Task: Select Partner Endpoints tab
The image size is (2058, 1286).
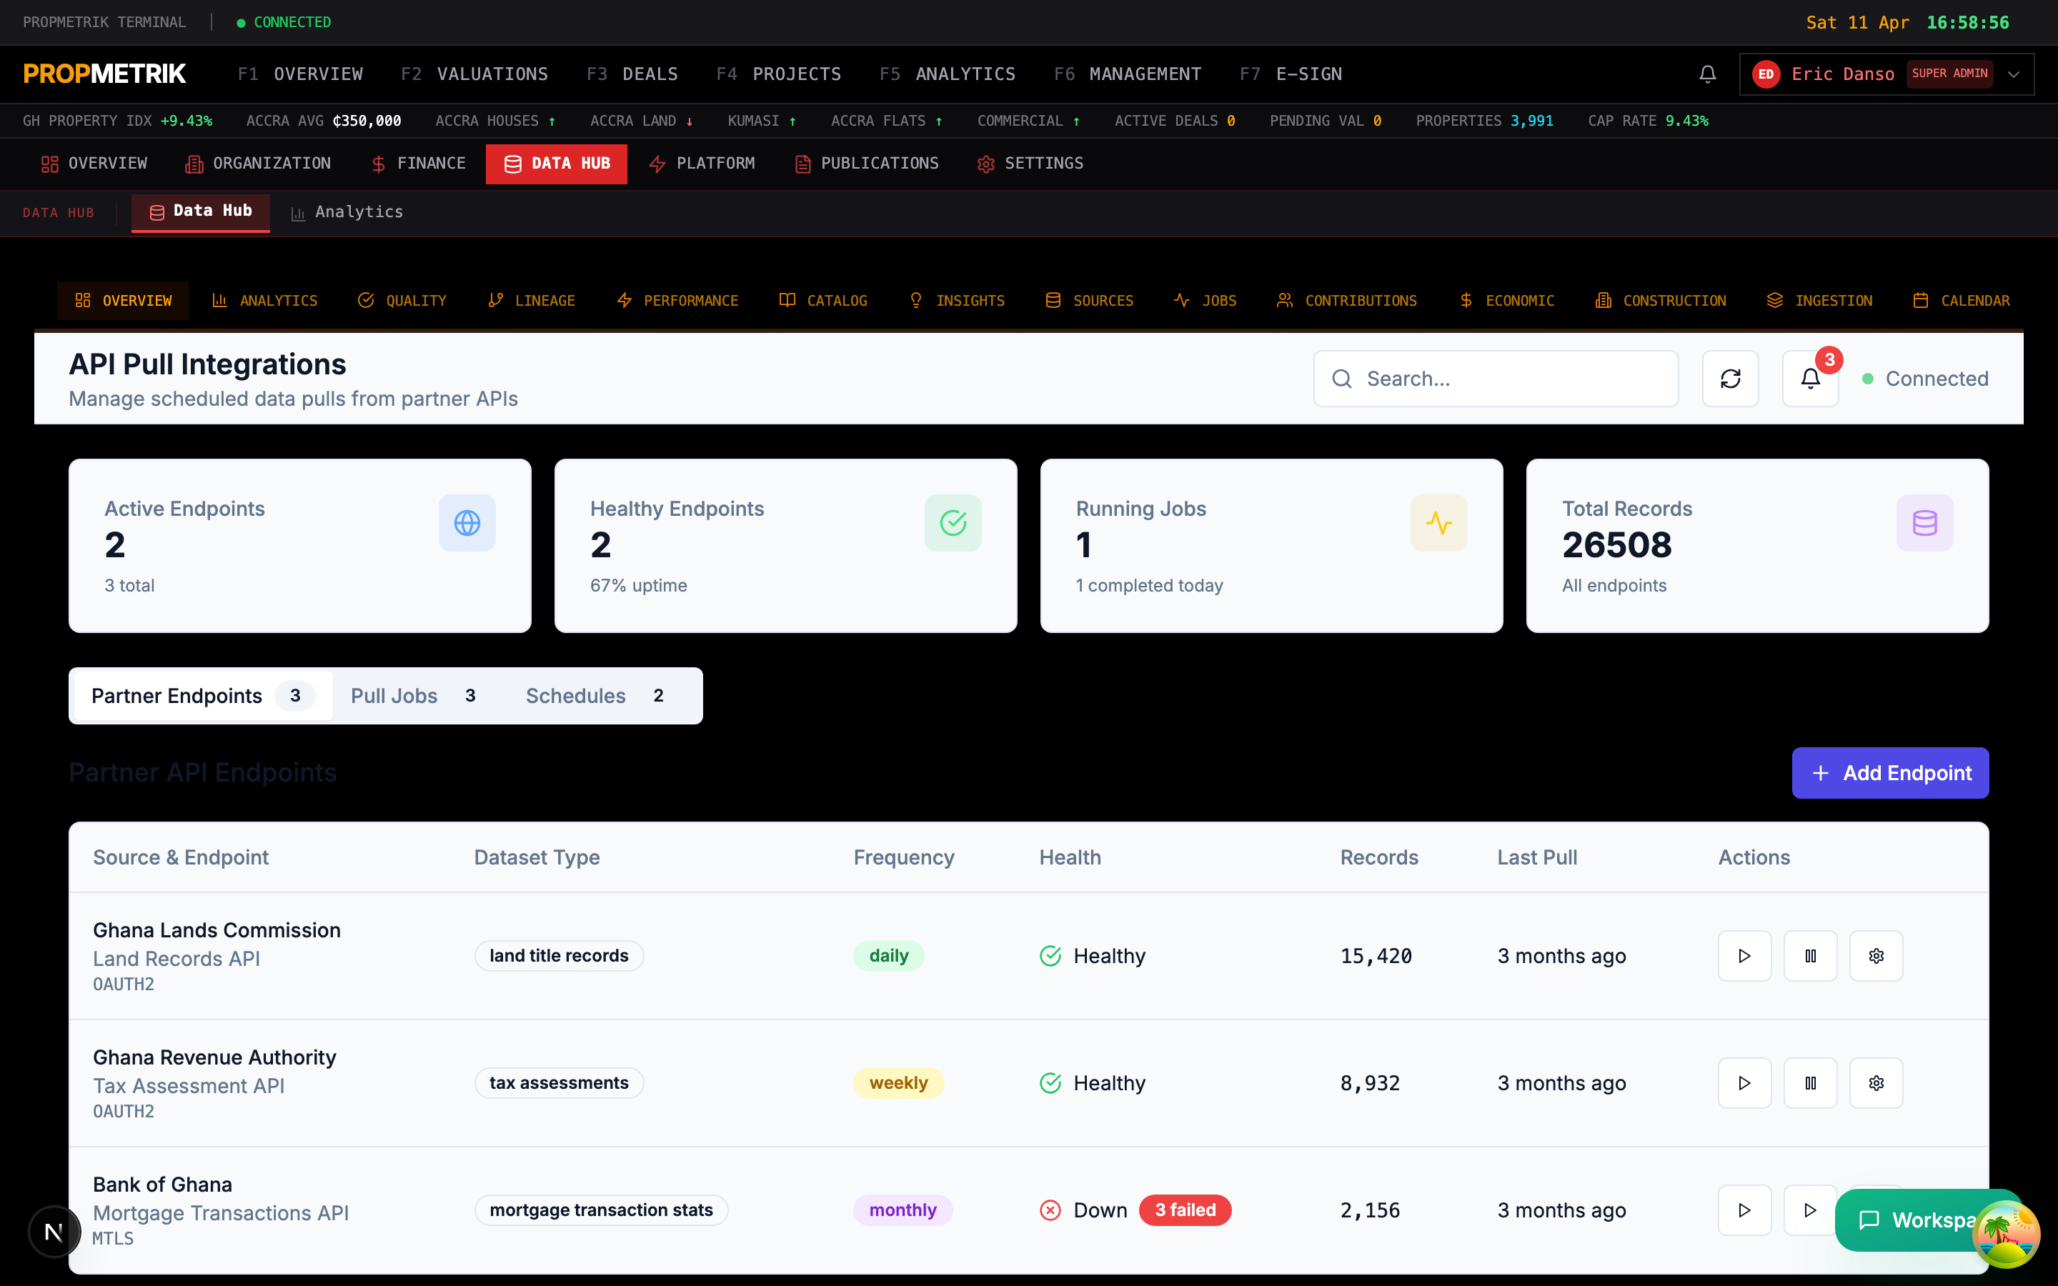Action: [202, 696]
